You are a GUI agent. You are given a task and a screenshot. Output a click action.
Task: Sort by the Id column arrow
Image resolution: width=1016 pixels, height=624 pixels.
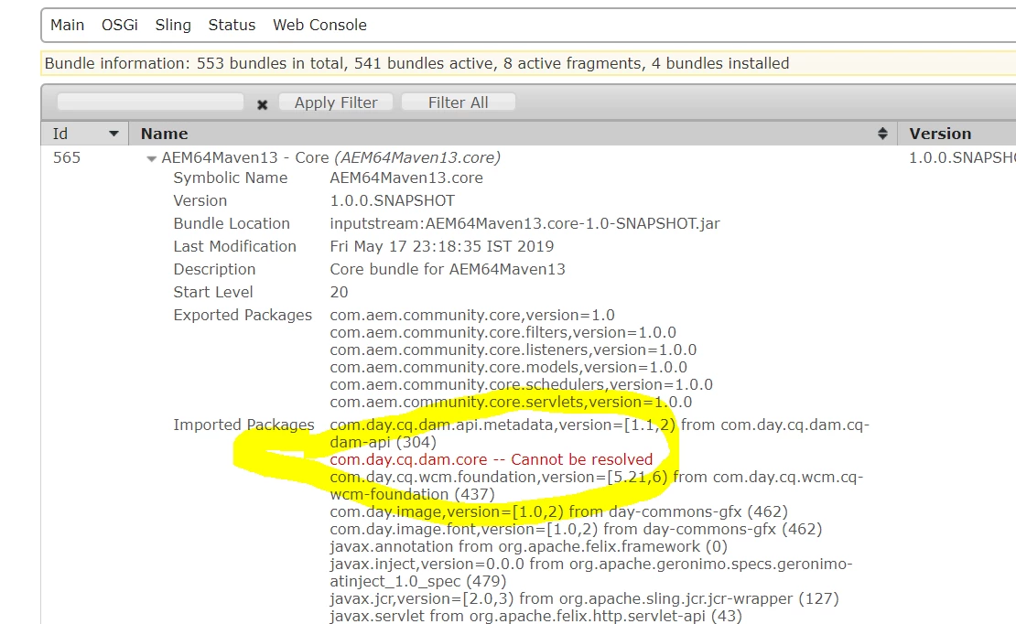pos(114,134)
